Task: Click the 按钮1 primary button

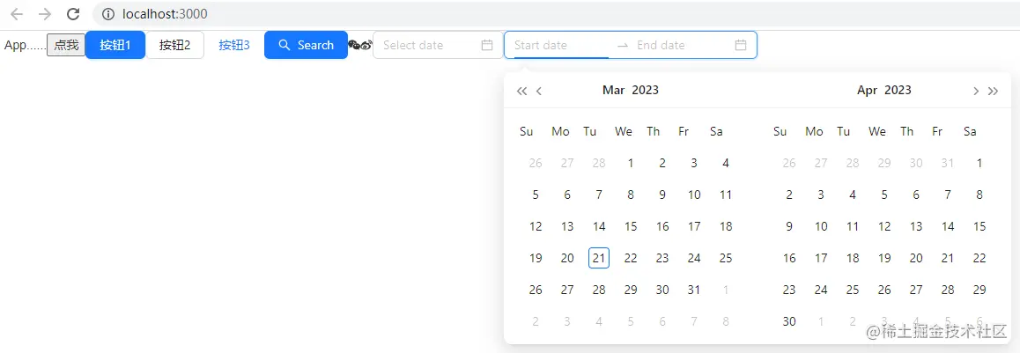Action: click(115, 45)
